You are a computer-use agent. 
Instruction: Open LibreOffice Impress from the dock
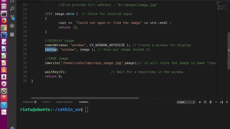4,63
